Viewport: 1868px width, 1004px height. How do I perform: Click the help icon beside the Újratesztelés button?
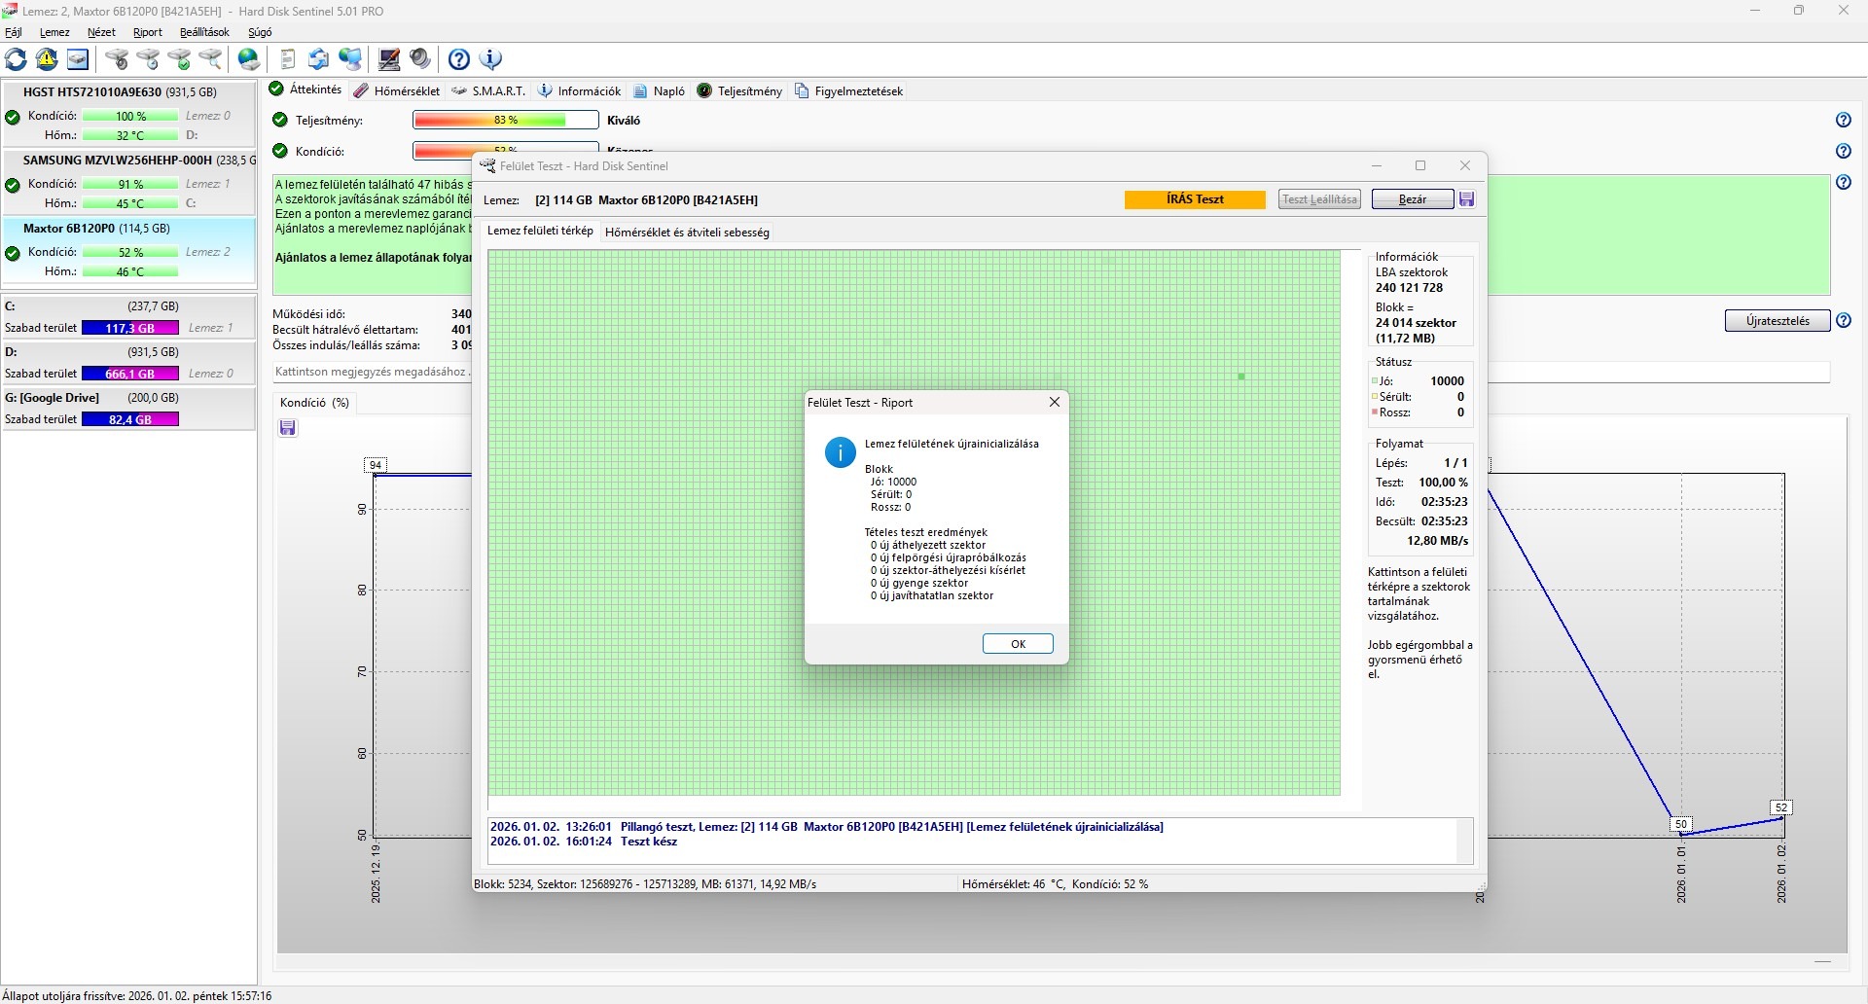(x=1844, y=321)
